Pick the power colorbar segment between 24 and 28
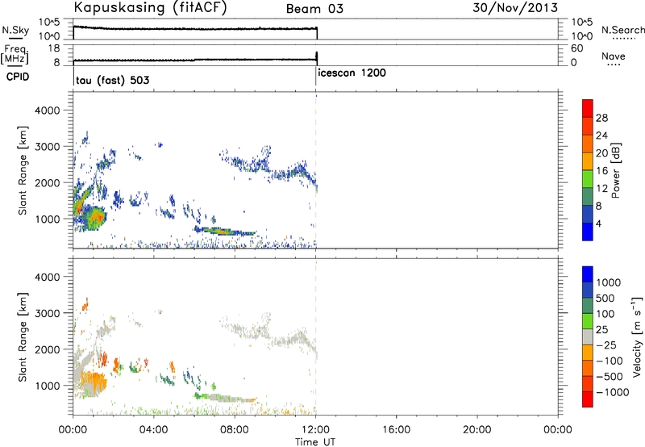 (588, 126)
